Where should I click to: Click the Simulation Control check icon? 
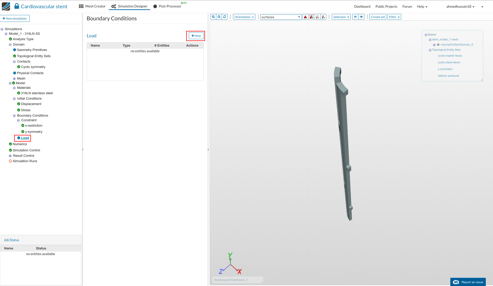click(11, 150)
